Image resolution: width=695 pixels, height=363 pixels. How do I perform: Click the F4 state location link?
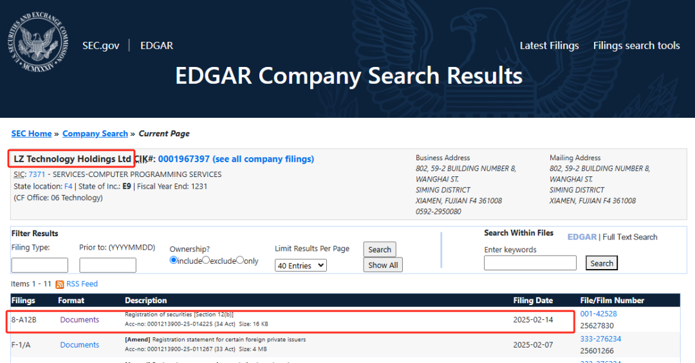point(68,186)
